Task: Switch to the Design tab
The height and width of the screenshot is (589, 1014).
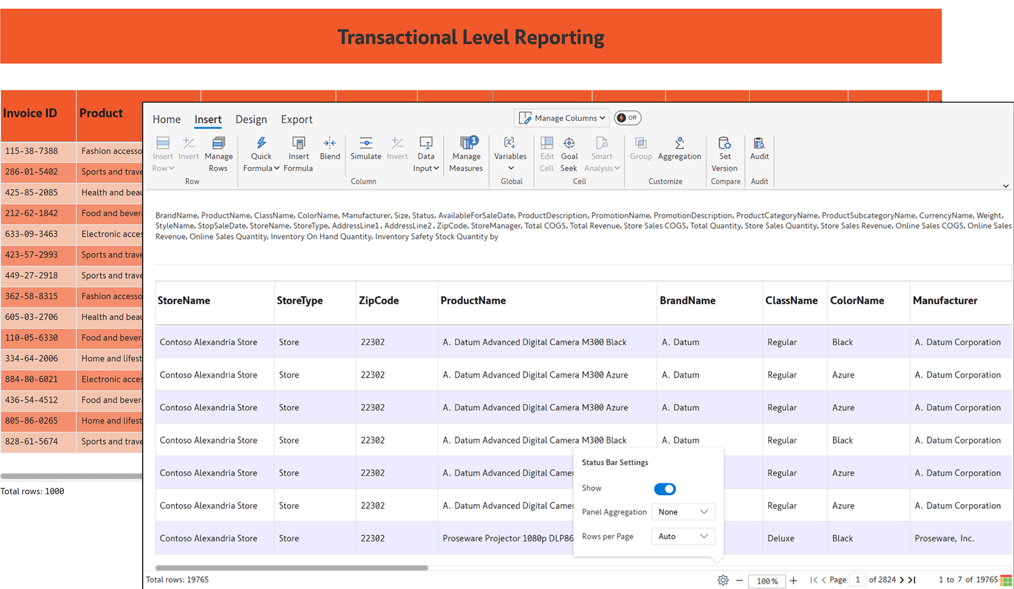Action: tap(251, 120)
